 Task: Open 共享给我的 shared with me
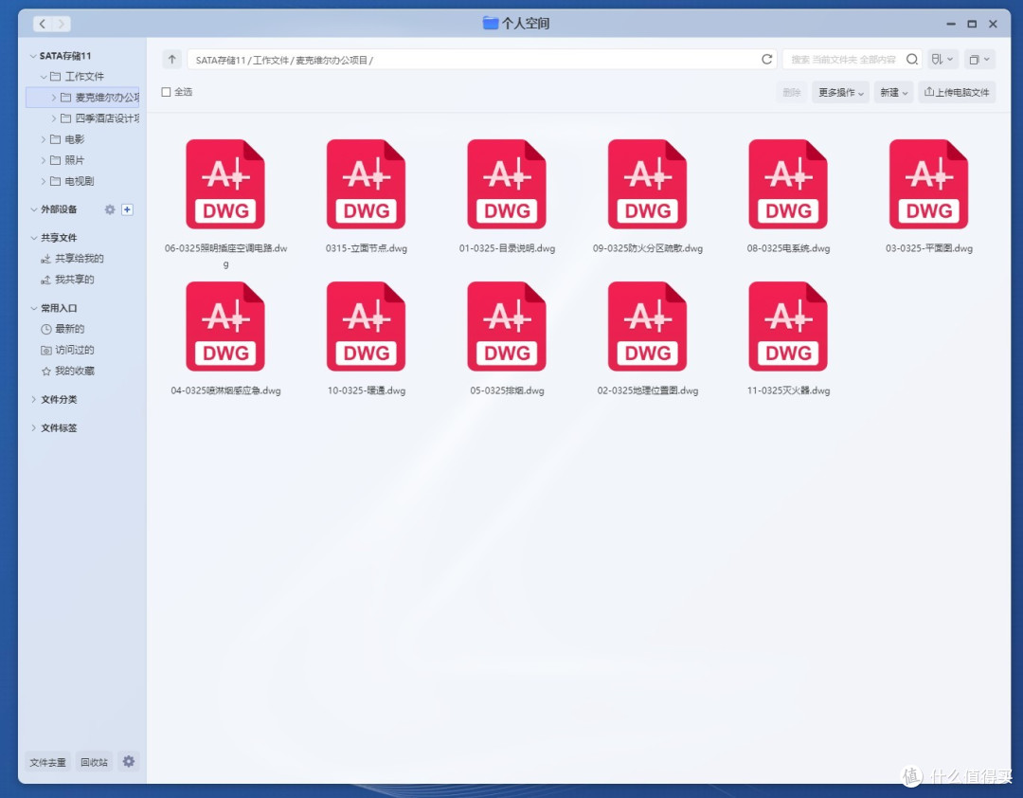(x=72, y=259)
